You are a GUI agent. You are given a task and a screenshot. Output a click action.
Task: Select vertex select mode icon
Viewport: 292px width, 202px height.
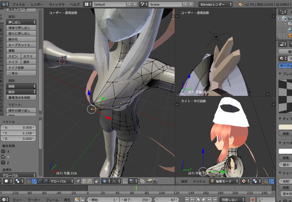(78, 181)
